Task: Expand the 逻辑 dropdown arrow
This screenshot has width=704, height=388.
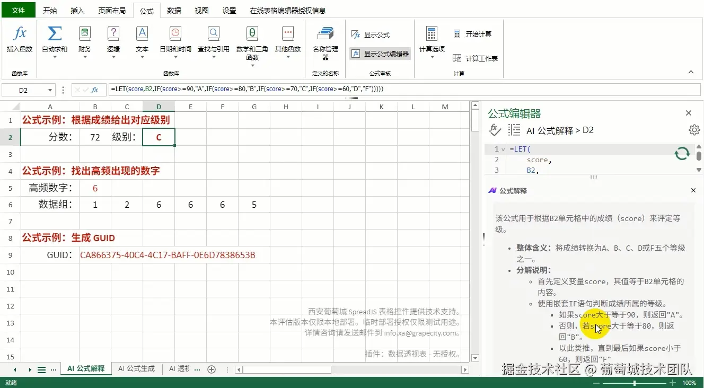Action: (113, 57)
